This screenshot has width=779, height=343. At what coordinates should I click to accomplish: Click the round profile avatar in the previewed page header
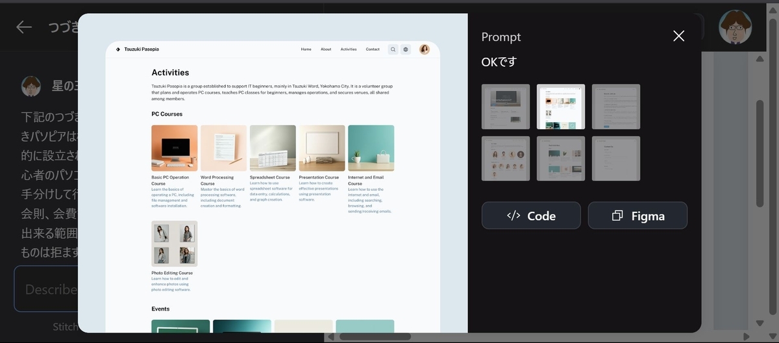[425, 49]
